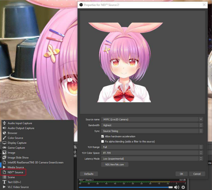
Task: Cancel the NDI Source properties dialog
Action: (197, 174)
